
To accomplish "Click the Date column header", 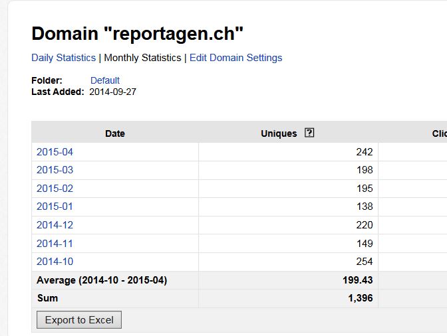I will coord(115,133).
